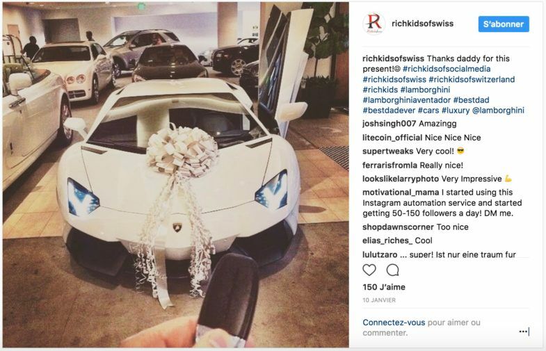Click the white Lamborghini photo
This screenshot has width=546, height=351.
click(x=176, y=174)
